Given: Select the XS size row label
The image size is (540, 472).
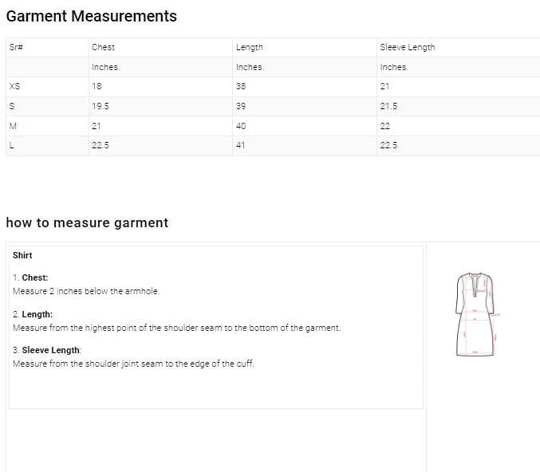Looking at the screenshot, I should [x=14, y=86].
